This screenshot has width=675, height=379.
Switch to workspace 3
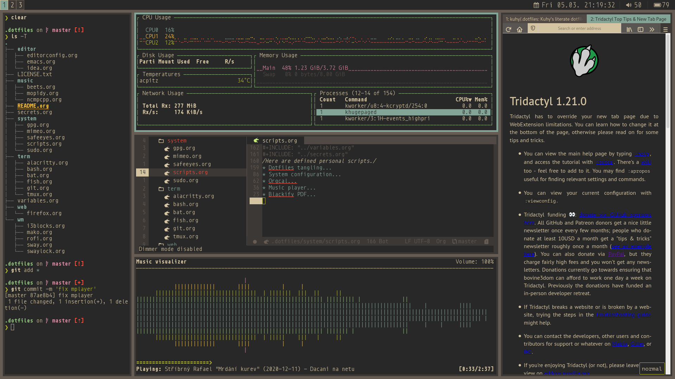pyautogui.click(x=20, y=5)
